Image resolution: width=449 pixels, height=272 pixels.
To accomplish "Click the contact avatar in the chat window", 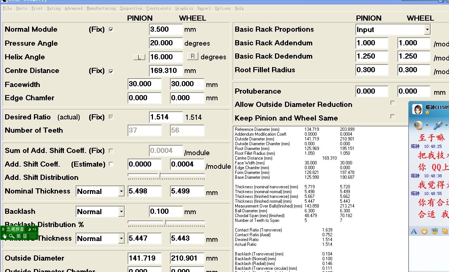I will point(417,109).
